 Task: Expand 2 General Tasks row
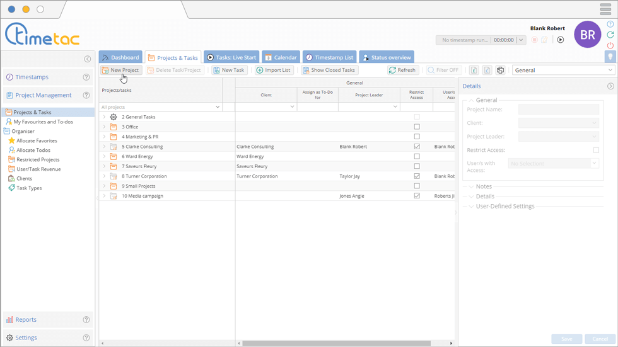(x=104, y=117)
